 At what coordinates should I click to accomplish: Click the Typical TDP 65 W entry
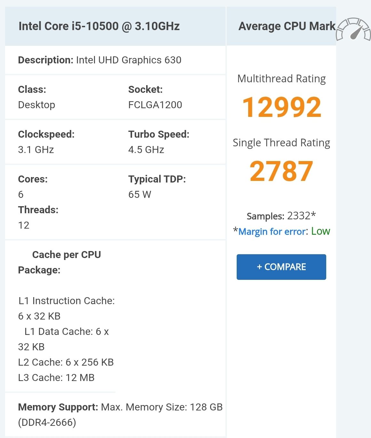click(139, 194)
